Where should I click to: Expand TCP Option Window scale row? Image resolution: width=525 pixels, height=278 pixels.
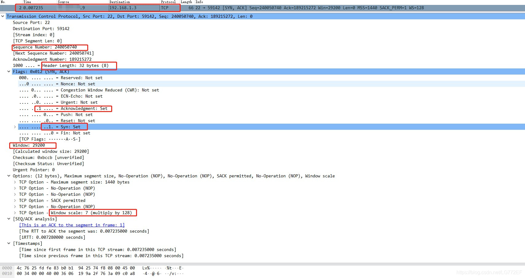[15, 213]
